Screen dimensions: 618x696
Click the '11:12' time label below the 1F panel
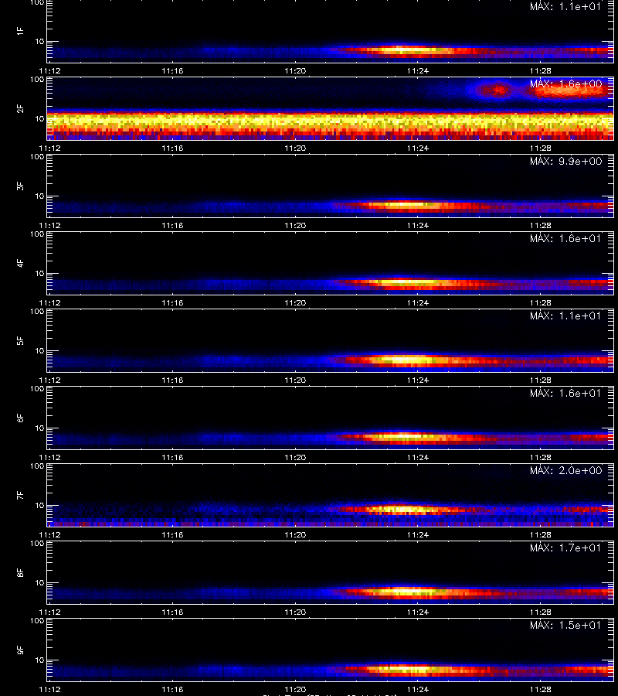click(49, 70)
